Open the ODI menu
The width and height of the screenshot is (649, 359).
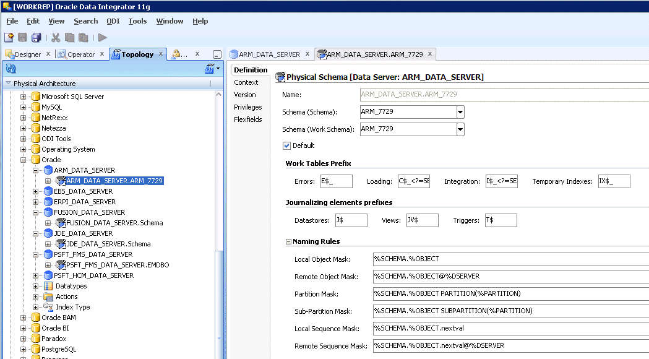pyautogui.click(x=113, y=21)
